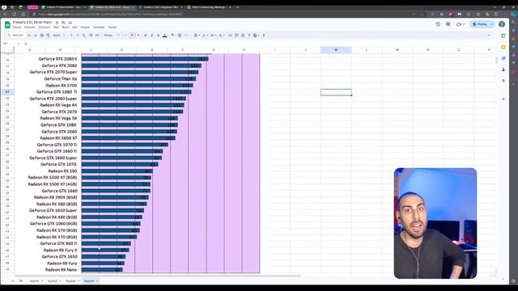Screen dimensions: 518x291
Task: Open the Görünüm menu
Action: 45,27
